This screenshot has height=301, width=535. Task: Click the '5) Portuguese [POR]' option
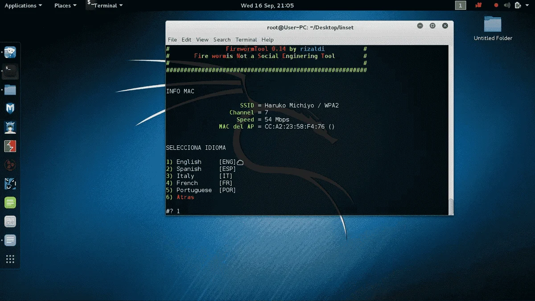(201, 190)
